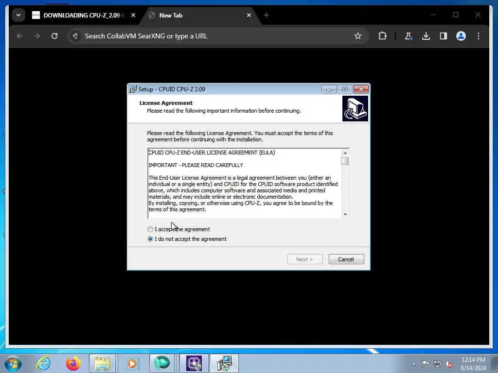
Task: Open the network tray icon
Action: point(437,364)
